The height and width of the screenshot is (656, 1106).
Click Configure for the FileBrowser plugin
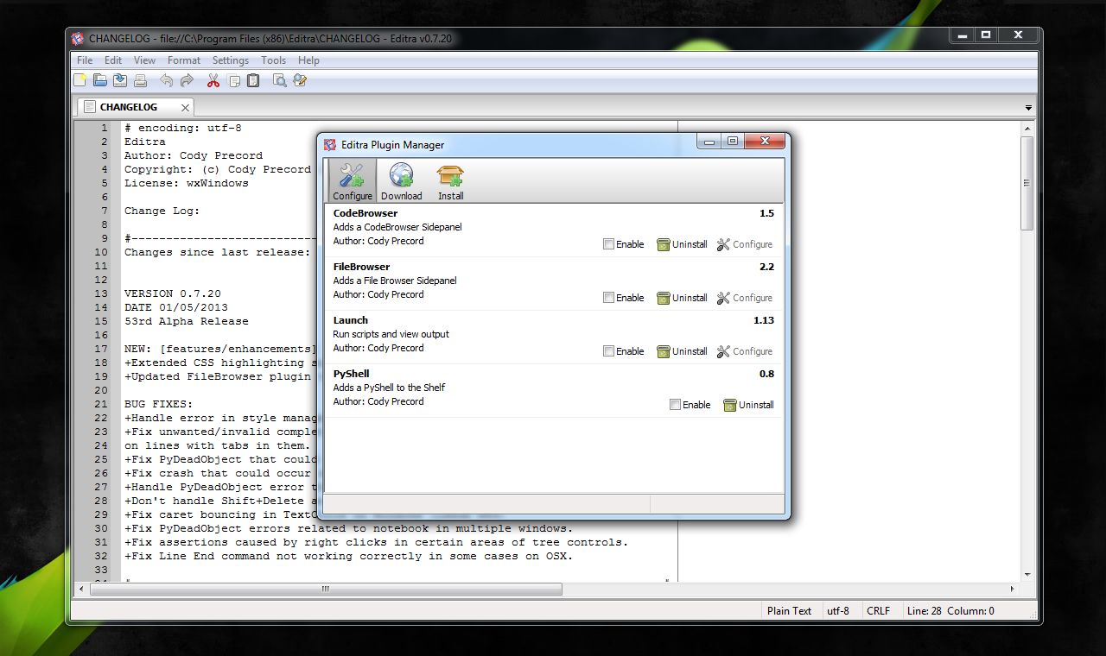coord(745,298)
